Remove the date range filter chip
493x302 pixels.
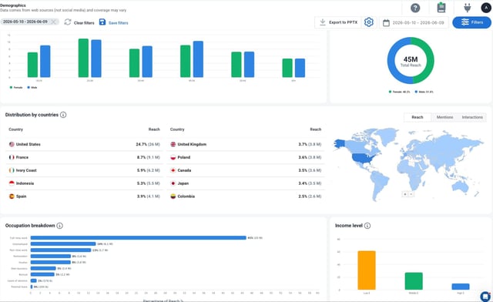point(53,22)
